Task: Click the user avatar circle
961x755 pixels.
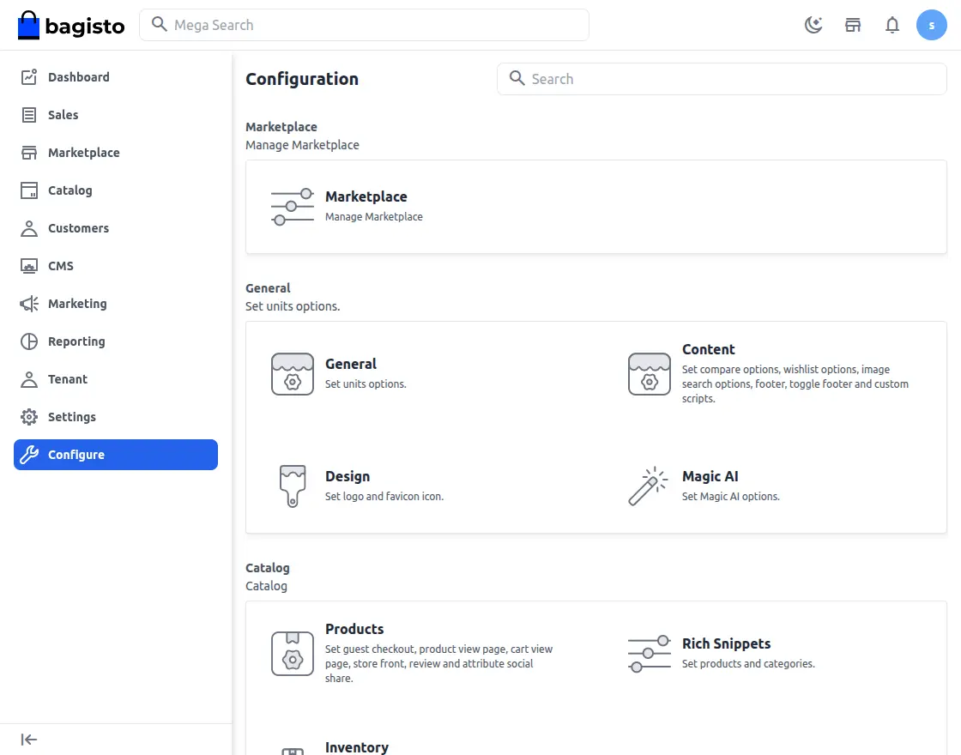Action: (932, 25)
